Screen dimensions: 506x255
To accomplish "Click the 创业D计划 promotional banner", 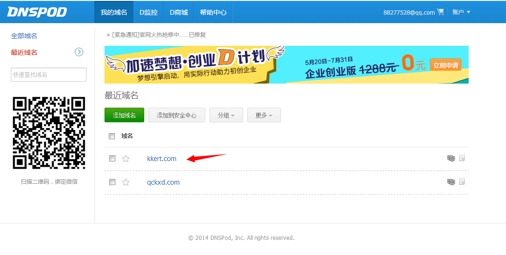I will click(x=286, y=65).
